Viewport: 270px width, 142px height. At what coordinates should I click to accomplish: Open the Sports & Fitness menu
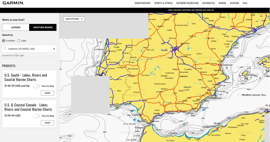click(163, 3)
